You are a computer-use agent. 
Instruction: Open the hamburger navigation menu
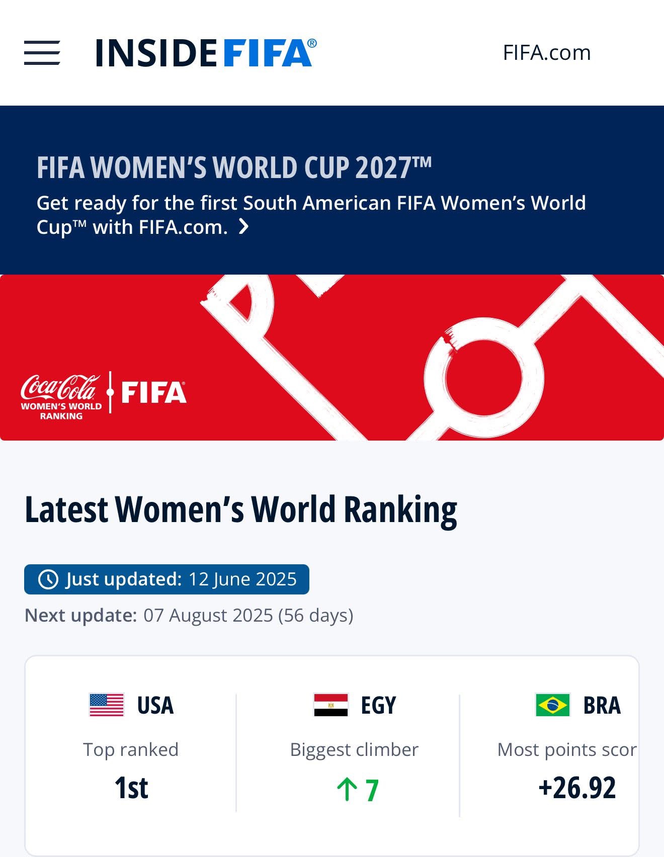coord(42,53)
